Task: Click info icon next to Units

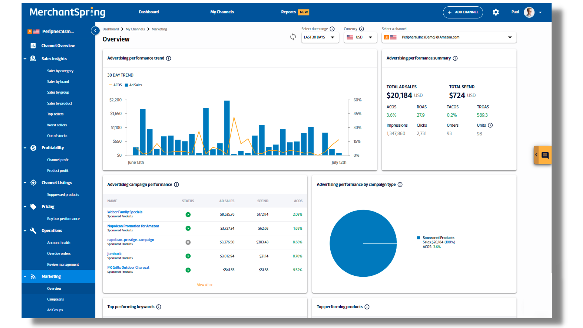Action: 490,125
